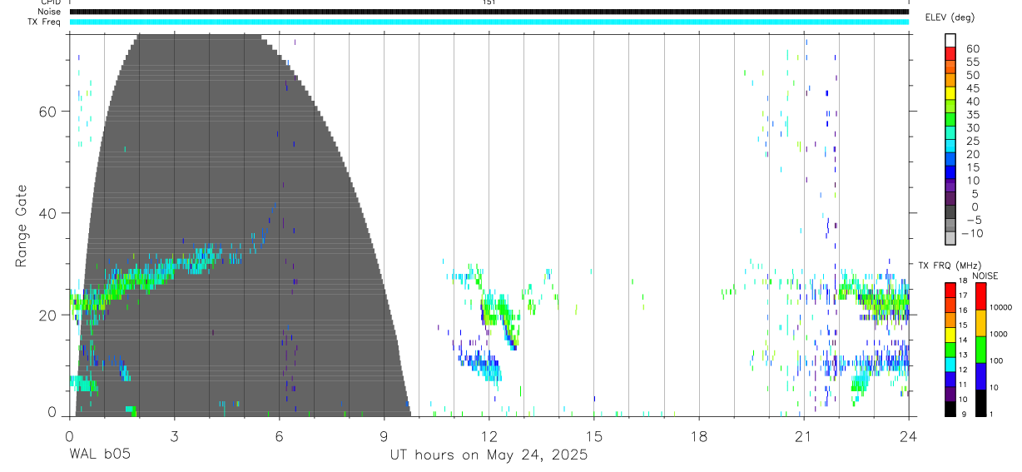This screenshot has width=1022, height=472.
Task: Click the 100 label on NOISE scale
Action: [995, 360]
